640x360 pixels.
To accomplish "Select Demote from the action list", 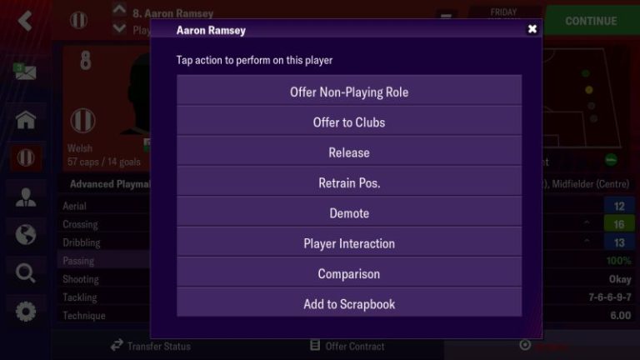I will point(349,213).
